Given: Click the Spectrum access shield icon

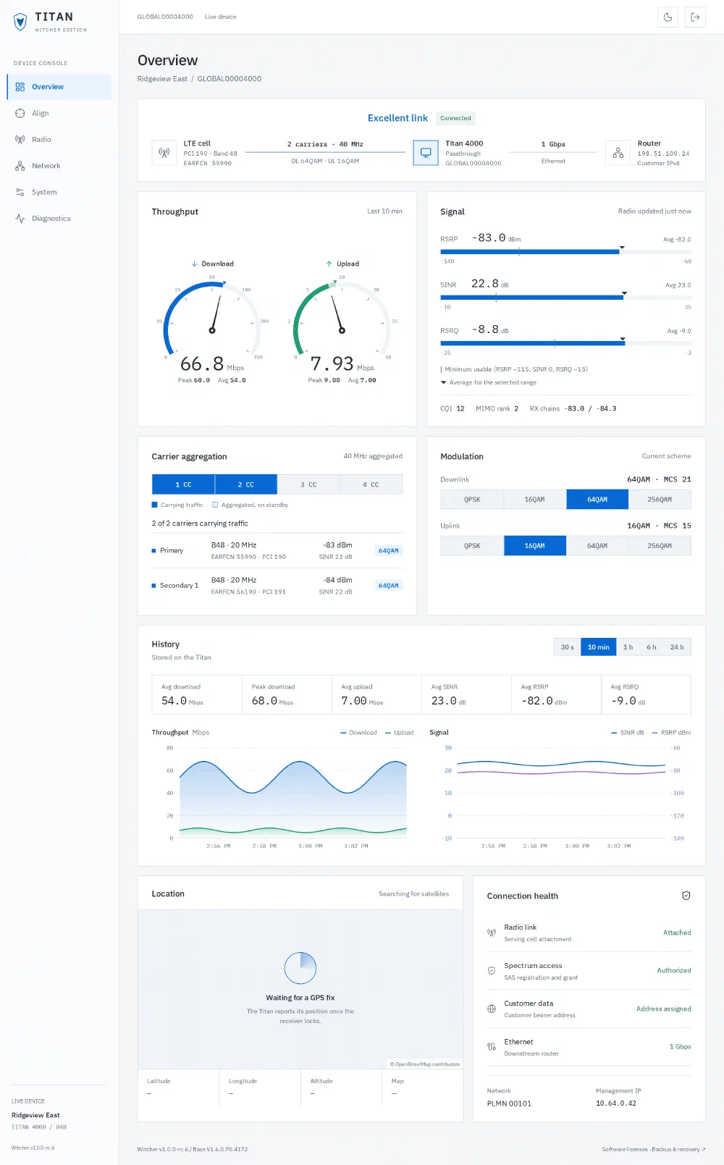Looking at the screenshot, I should [x=492, y=970].
